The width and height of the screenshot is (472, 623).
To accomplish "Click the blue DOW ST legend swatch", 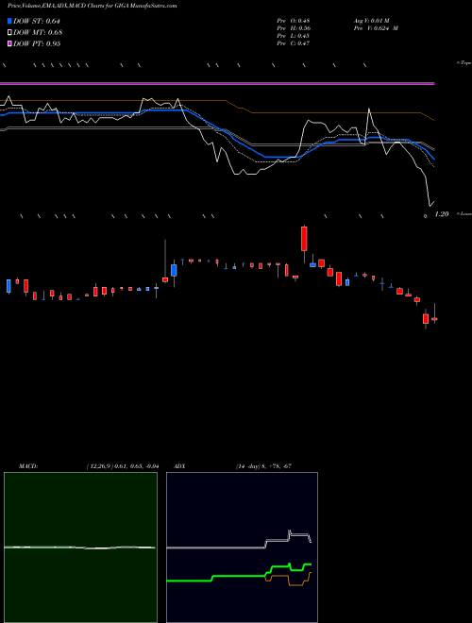I will pos(9,21).
